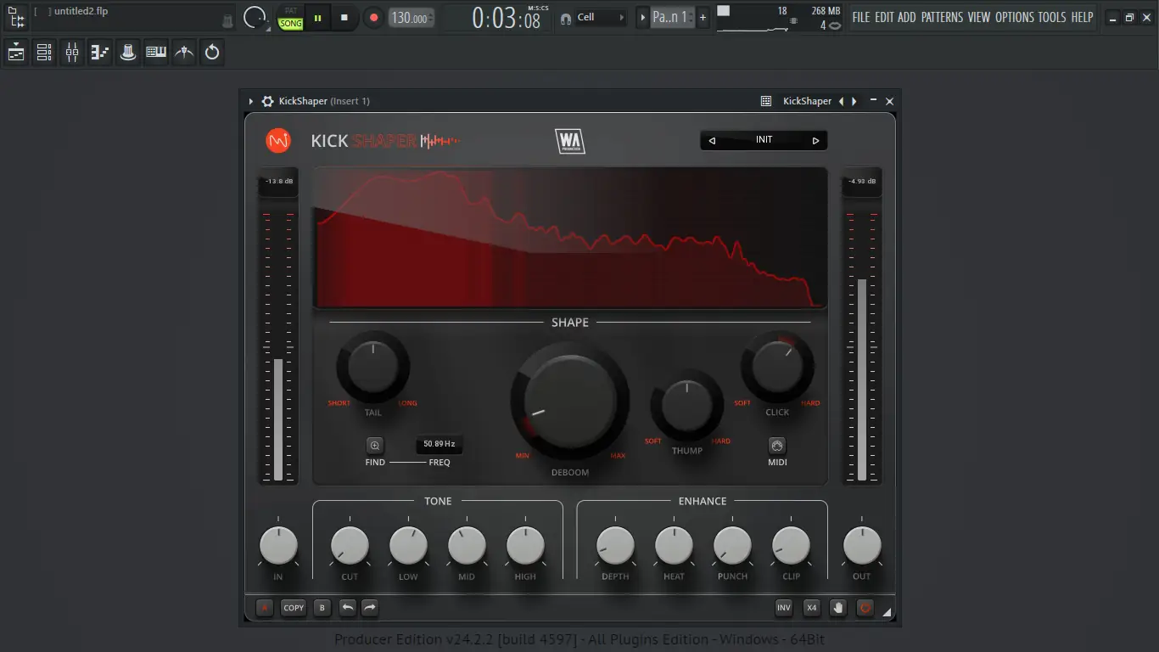Image resolution: width=1159 pixels, height=652 pixels.
Task: Open the Playlist window
Action: tap(14, 52)
